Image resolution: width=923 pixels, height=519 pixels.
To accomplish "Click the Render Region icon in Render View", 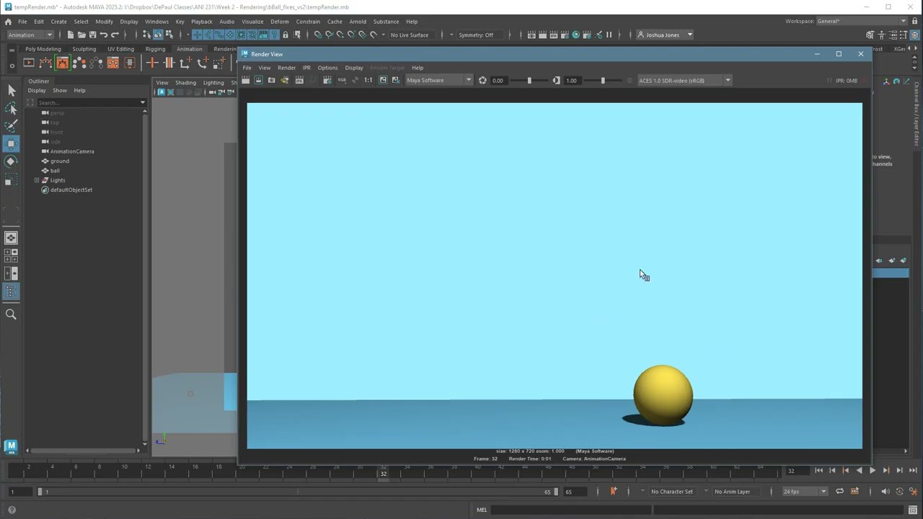I will 259,80.
